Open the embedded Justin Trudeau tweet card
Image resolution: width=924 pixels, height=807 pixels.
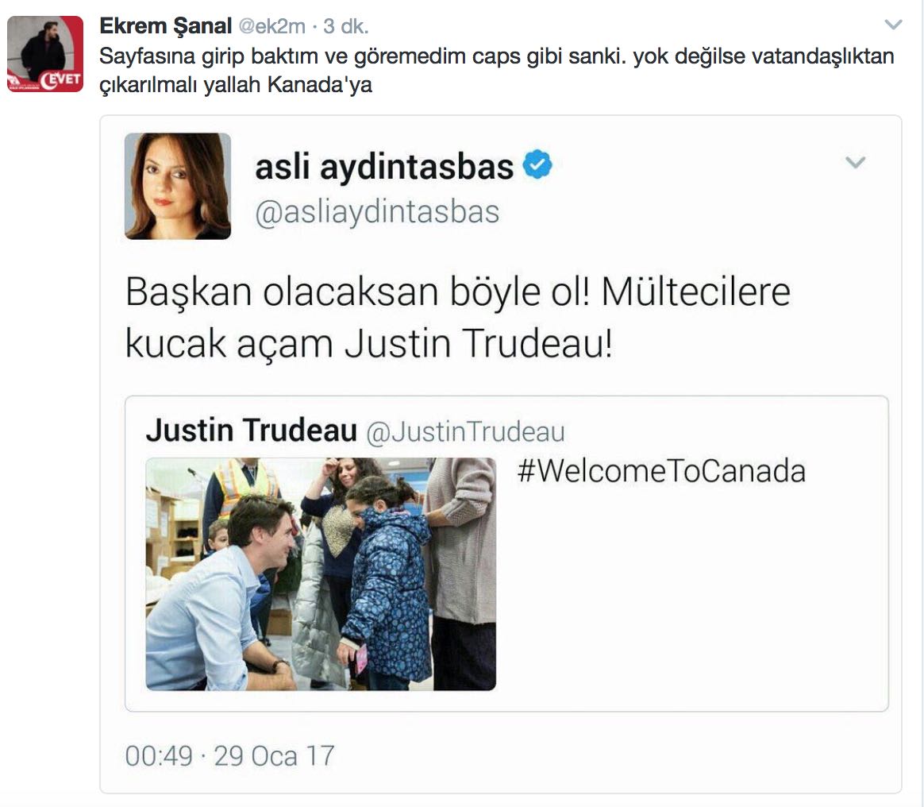click(506, 554)
